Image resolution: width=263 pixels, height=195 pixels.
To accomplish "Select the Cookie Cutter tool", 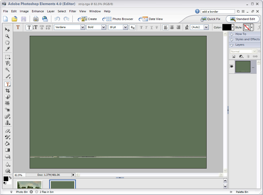I will point(7,97).
